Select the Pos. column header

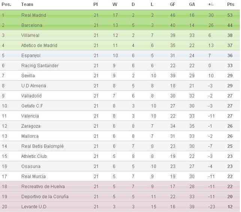pyautogui.click(x=6, y=4)
